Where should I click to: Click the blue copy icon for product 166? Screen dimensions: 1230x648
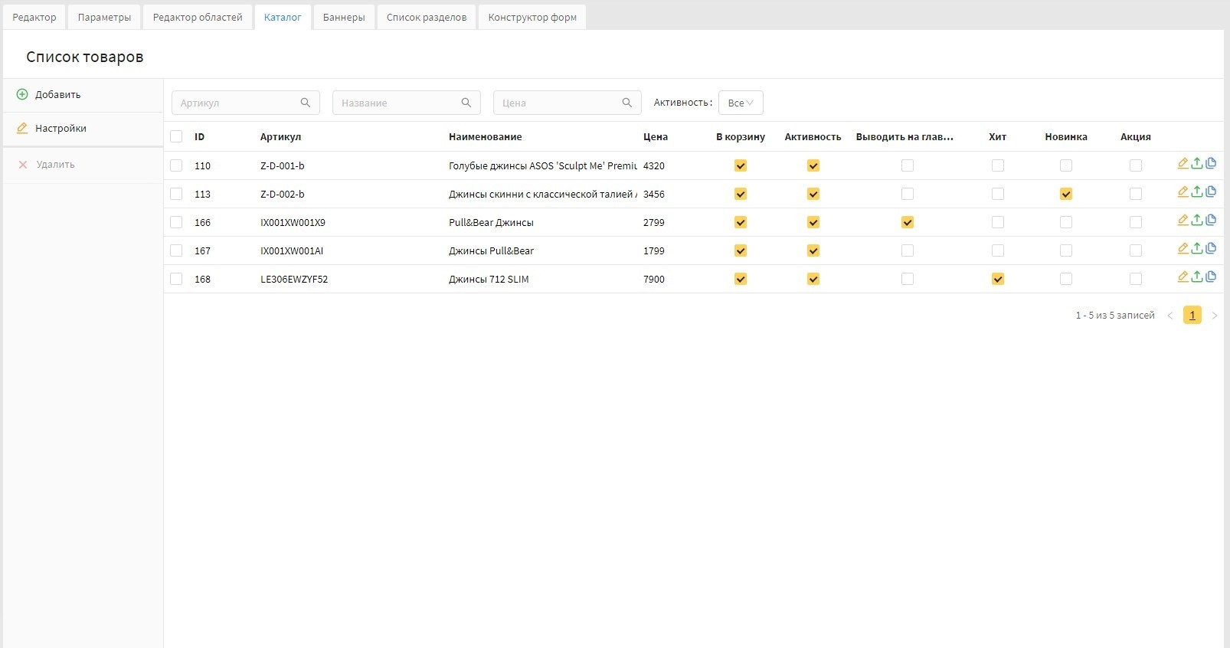(1211, 220)
